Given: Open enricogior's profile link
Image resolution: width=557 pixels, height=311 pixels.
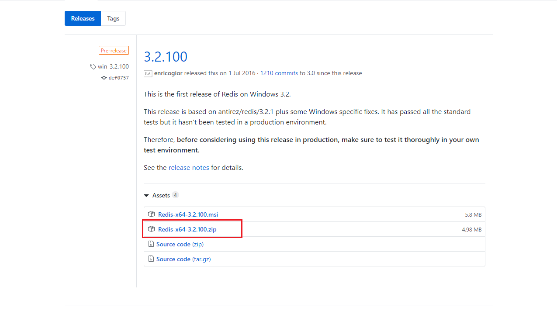Looking at the screenshot, I should (168, 73).
